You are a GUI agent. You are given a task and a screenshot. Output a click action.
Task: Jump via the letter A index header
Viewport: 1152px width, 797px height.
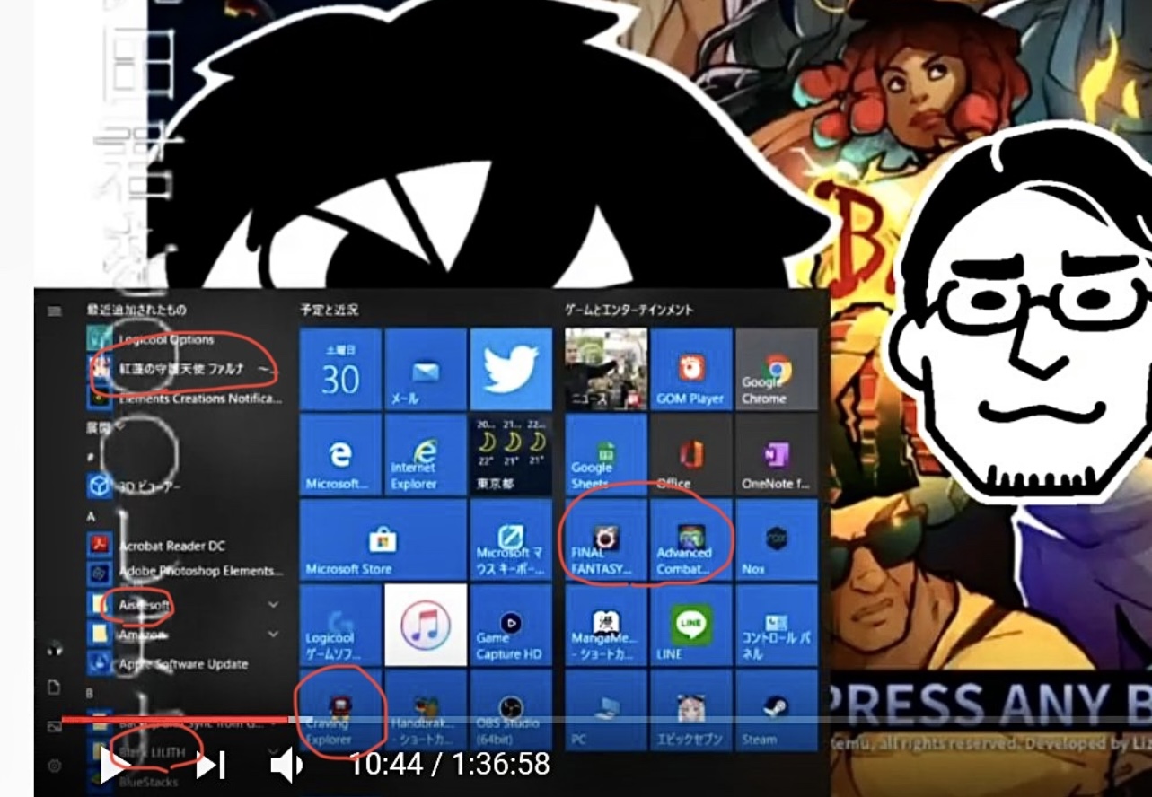pyautogui.click(x=92, y=517)
